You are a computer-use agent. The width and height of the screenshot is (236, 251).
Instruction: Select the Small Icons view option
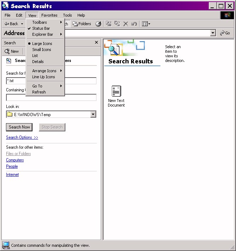[45, 50]
